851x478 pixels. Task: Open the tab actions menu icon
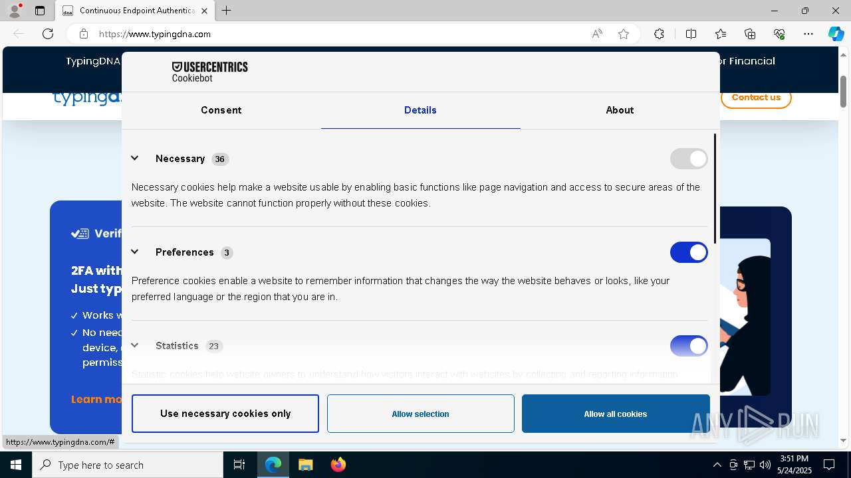[x=40, y=11]
